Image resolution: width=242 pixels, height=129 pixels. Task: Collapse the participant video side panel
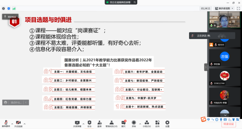point(206,67)
